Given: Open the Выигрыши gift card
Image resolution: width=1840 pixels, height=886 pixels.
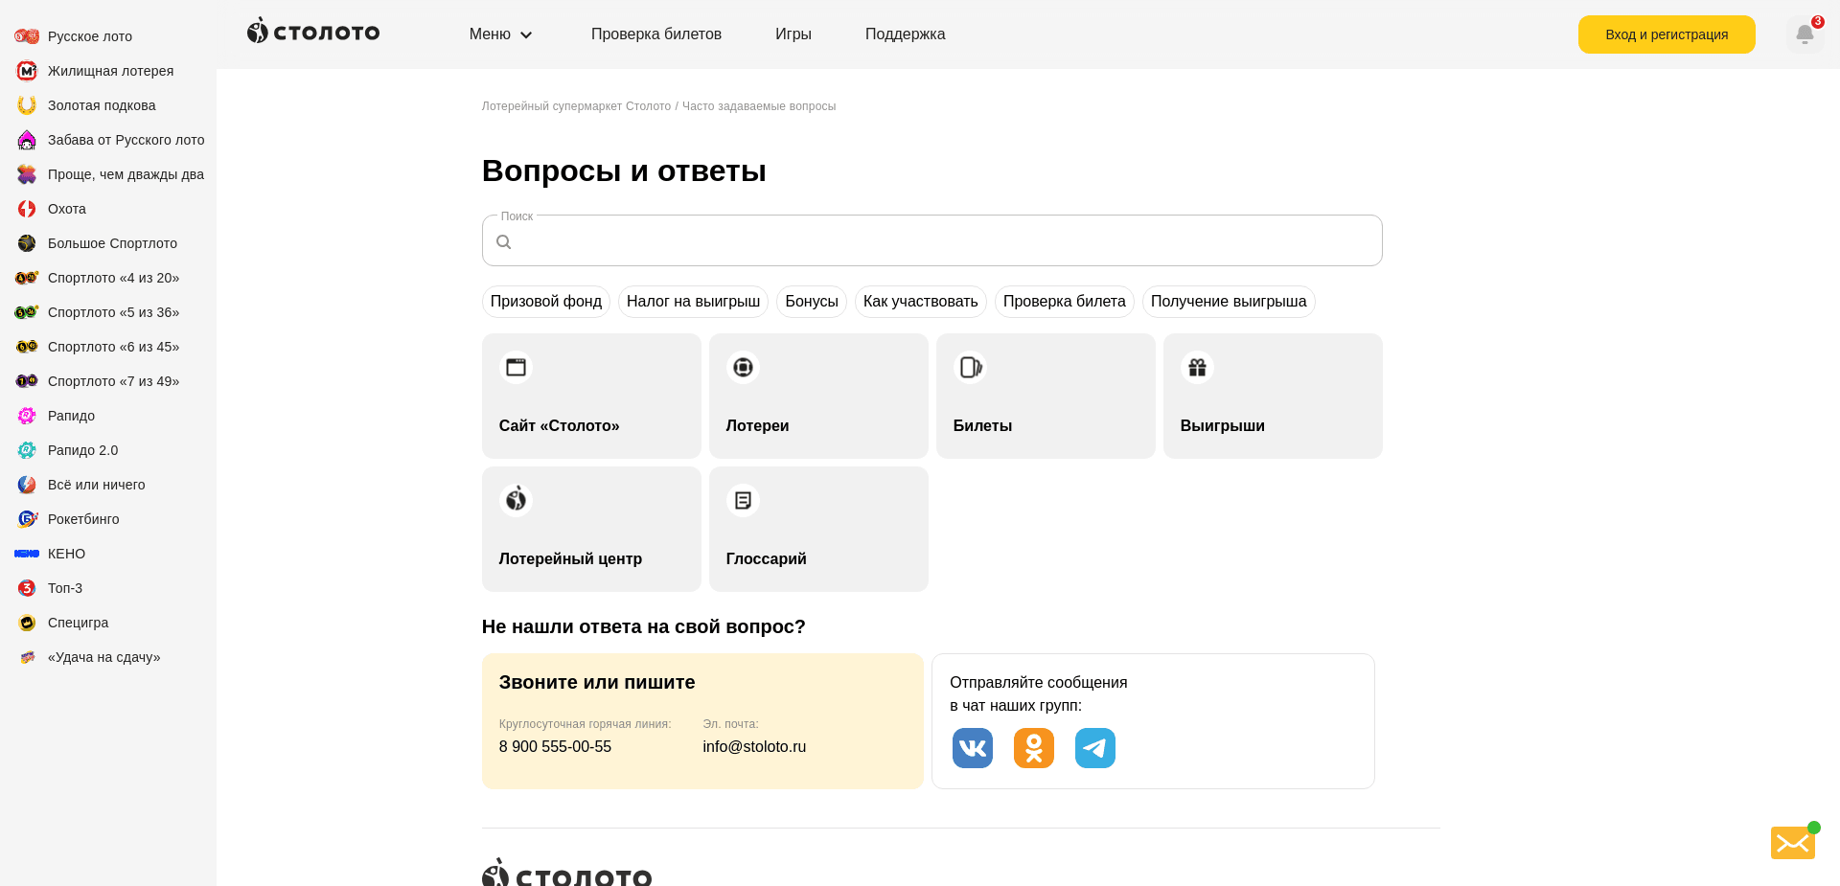Looking at the screenshot, I should tap(1272, 396).
